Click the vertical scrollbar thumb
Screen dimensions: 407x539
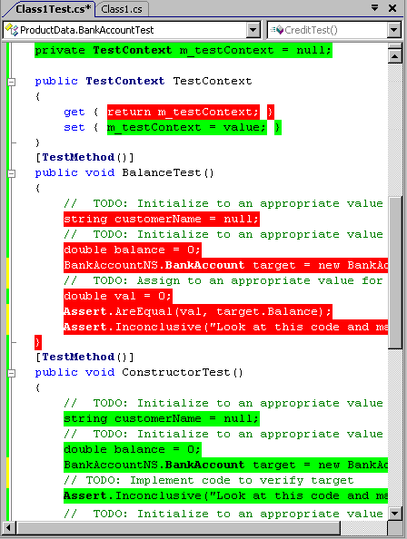(395, 272)
